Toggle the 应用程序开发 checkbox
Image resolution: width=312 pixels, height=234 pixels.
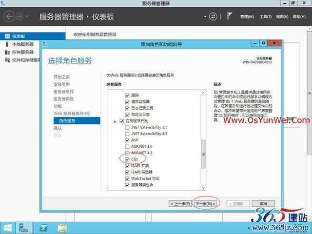click(x=121, y=121)
